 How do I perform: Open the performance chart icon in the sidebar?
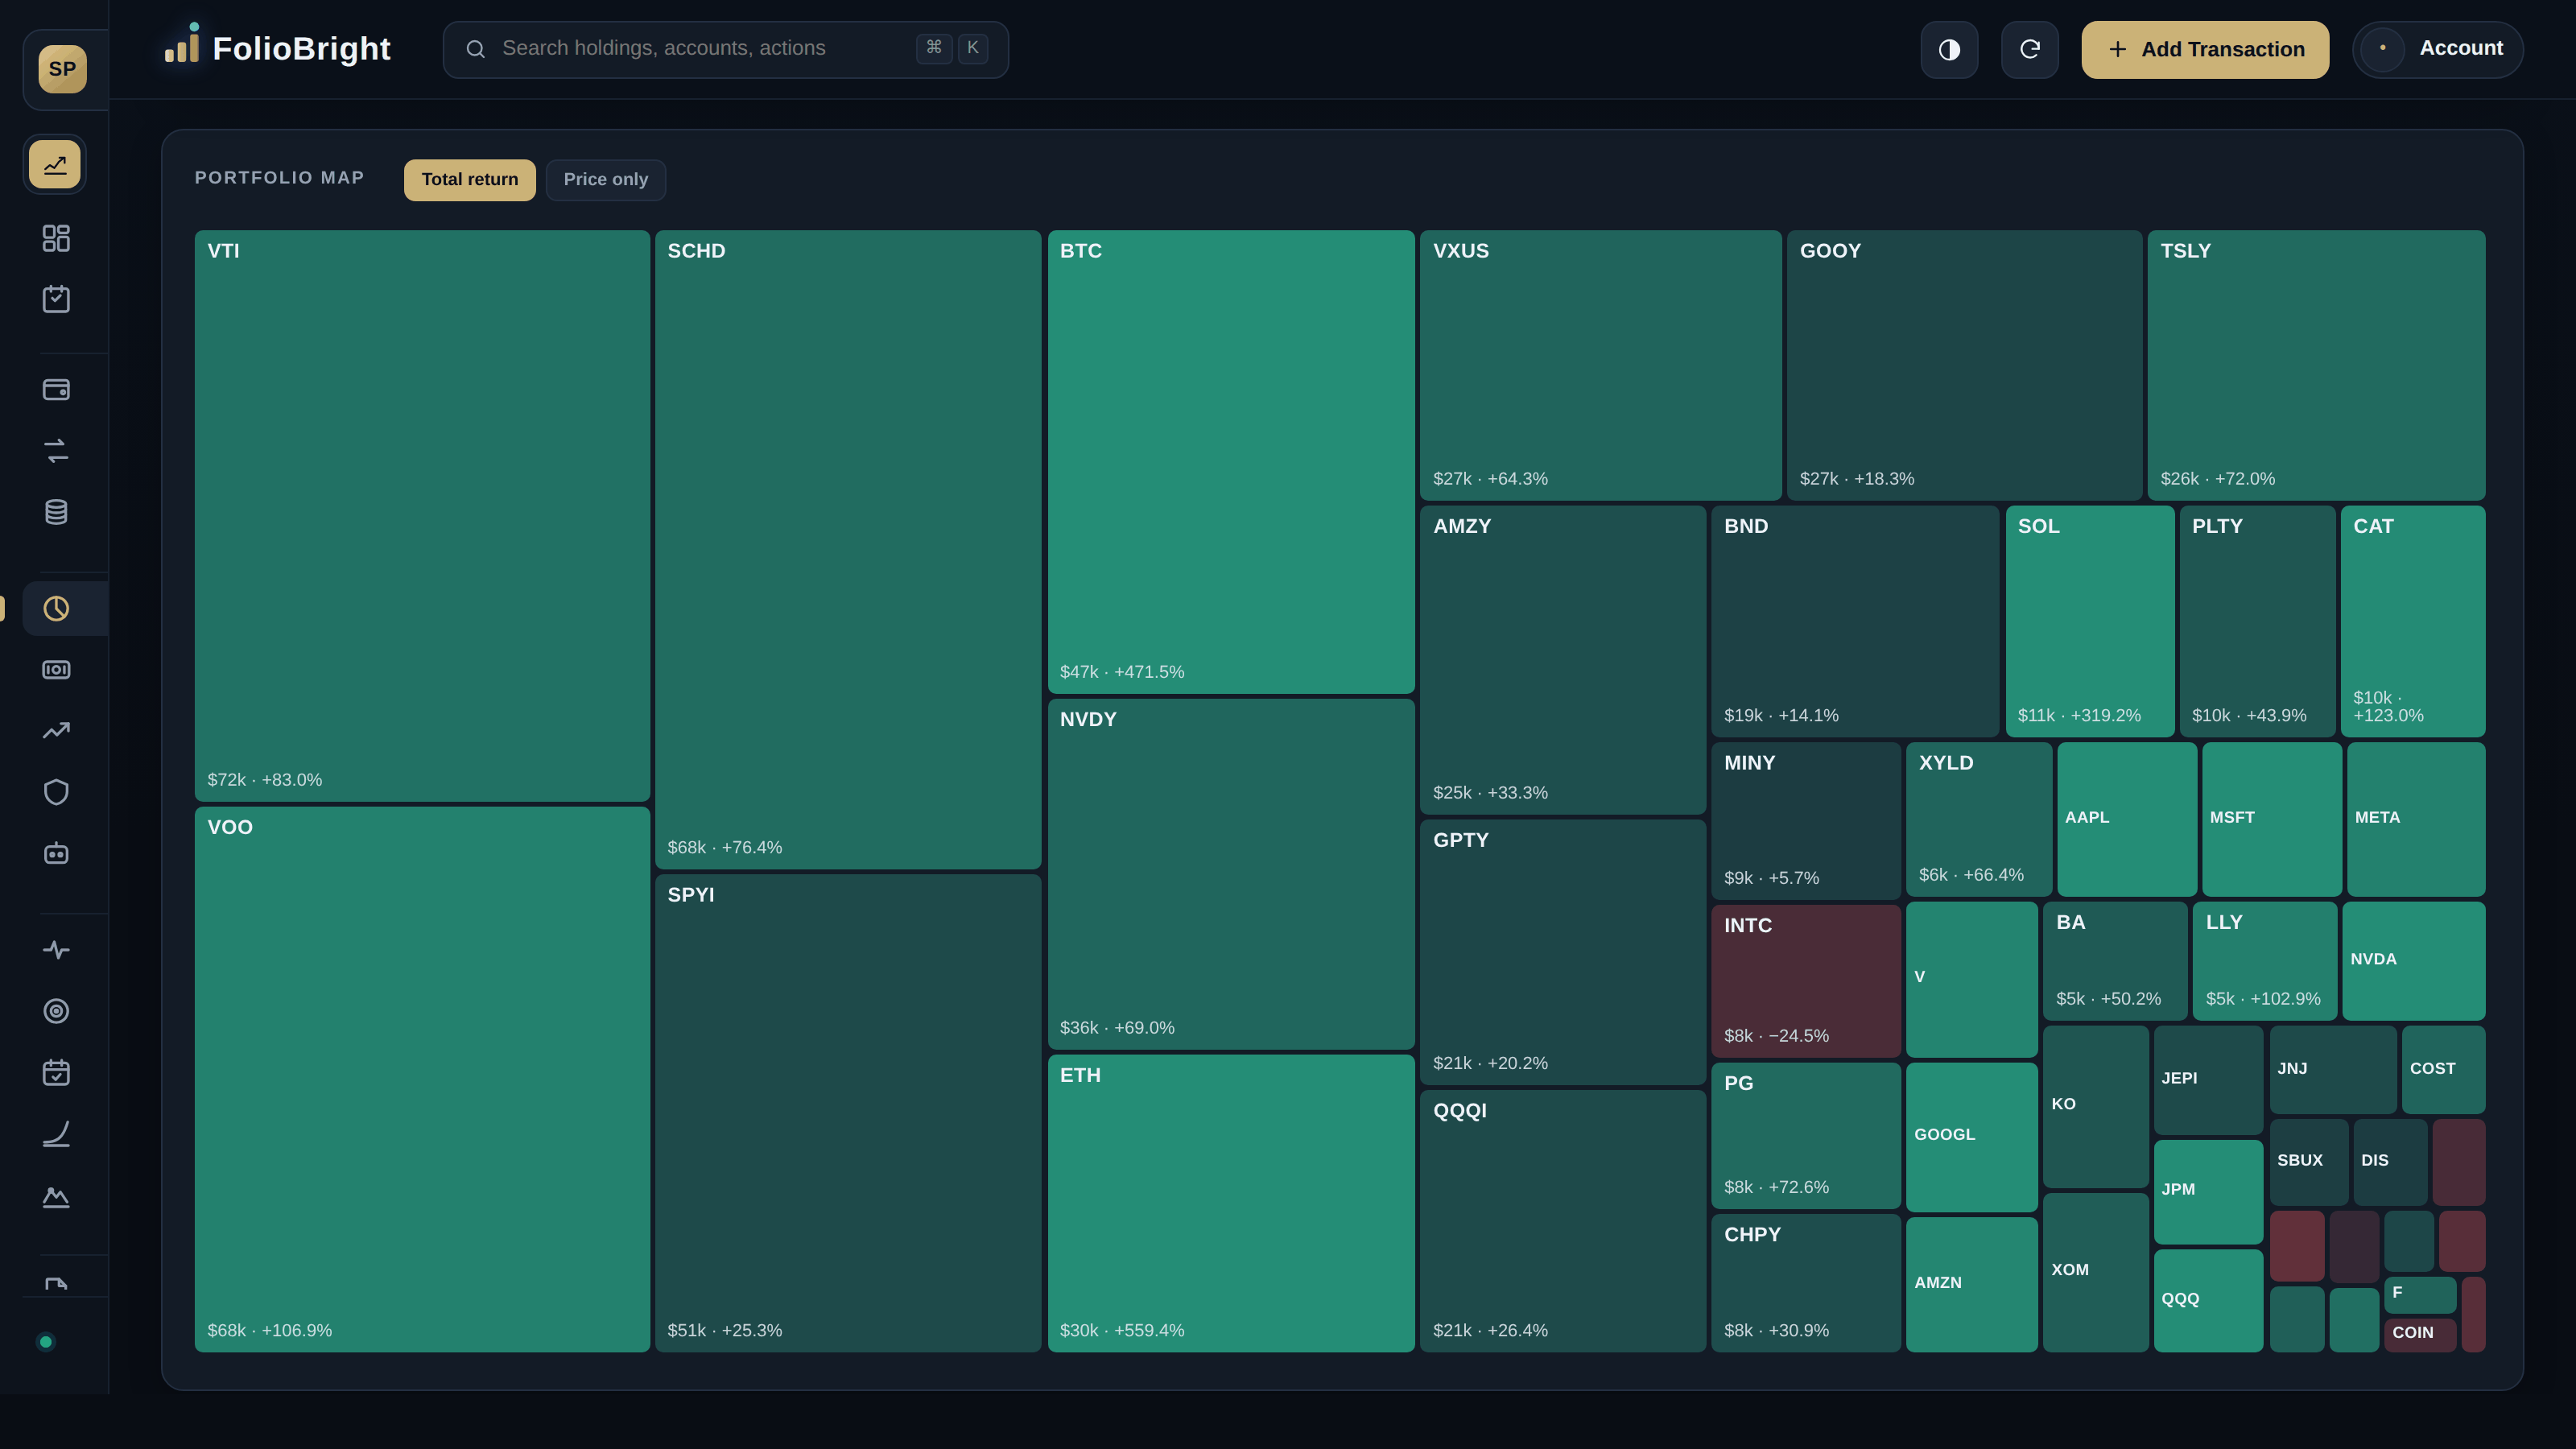point(55,164)
